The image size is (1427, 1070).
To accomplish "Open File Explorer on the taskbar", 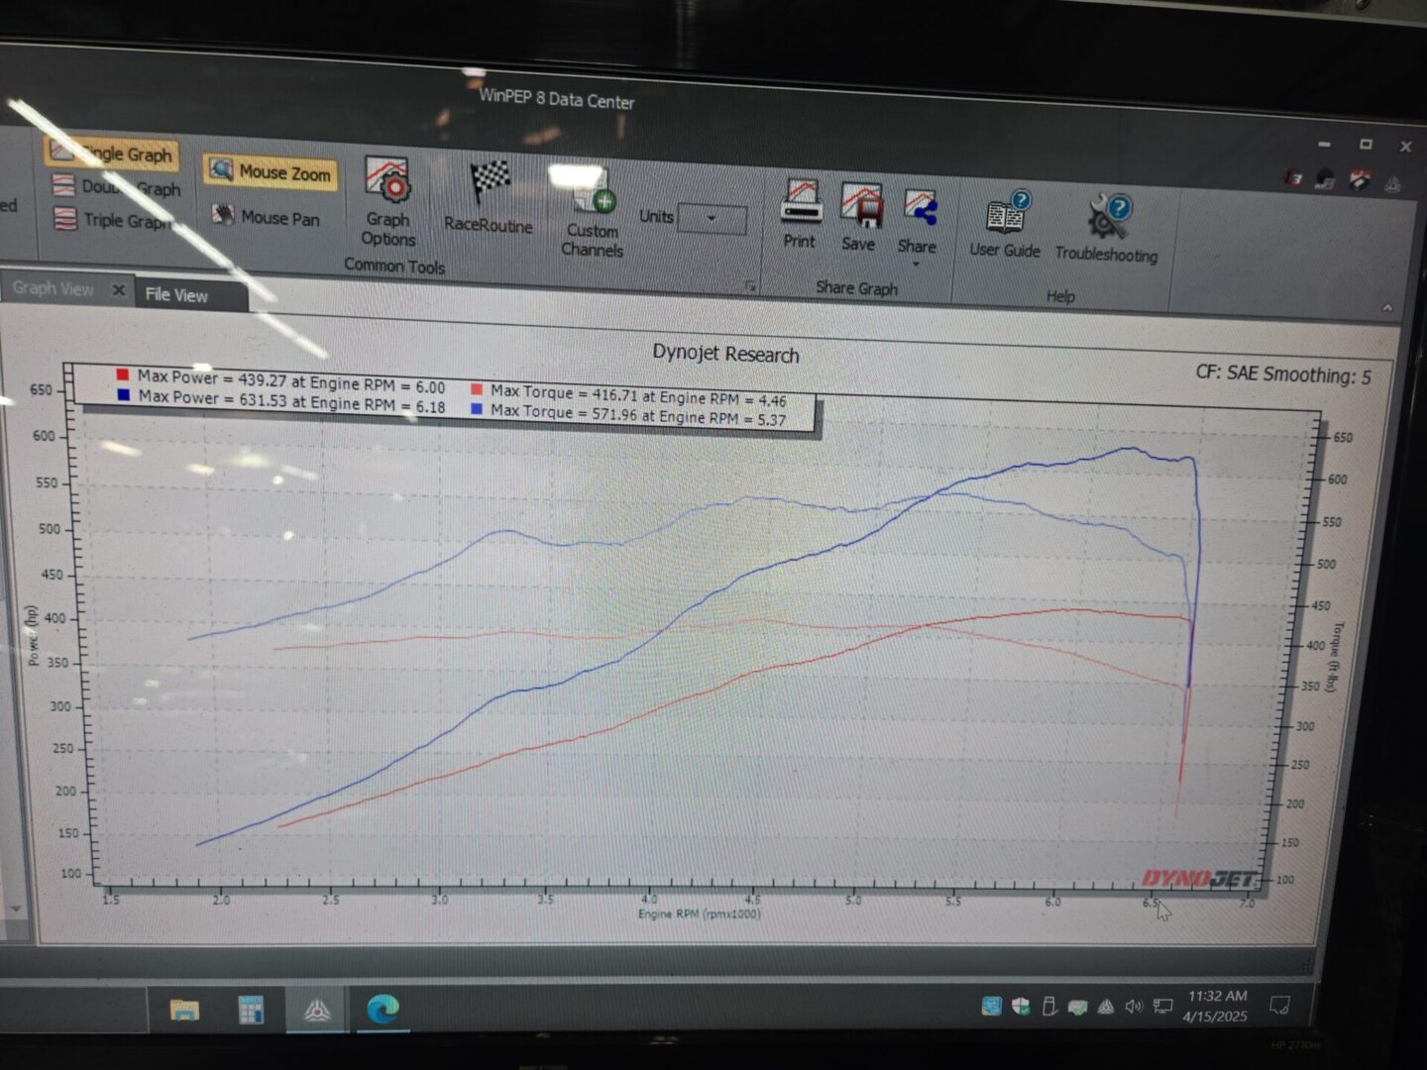I will pos(184,1010).
